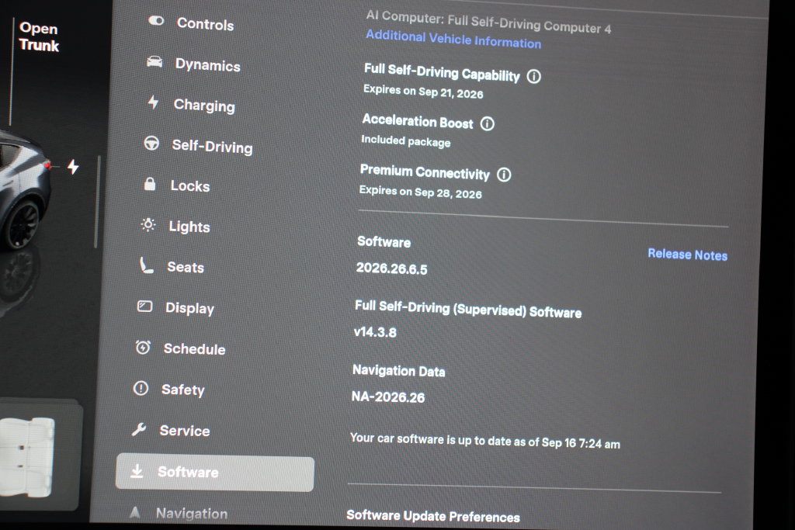Image resolution: width=795 pixels, height=530 pixels.
Task: Tap Open Trunk
Action: pyautogui.click(x=39, y=36)
